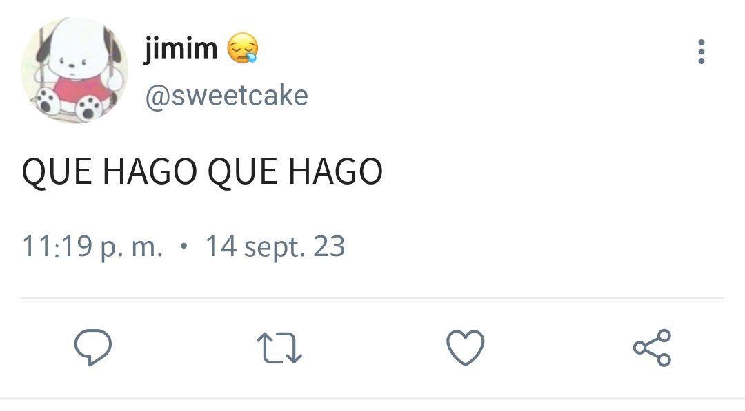Image resolution: width=745 pixels, height=411 pixels.
Task: Toggle the retweet arrows on
Action: [279, 348]
